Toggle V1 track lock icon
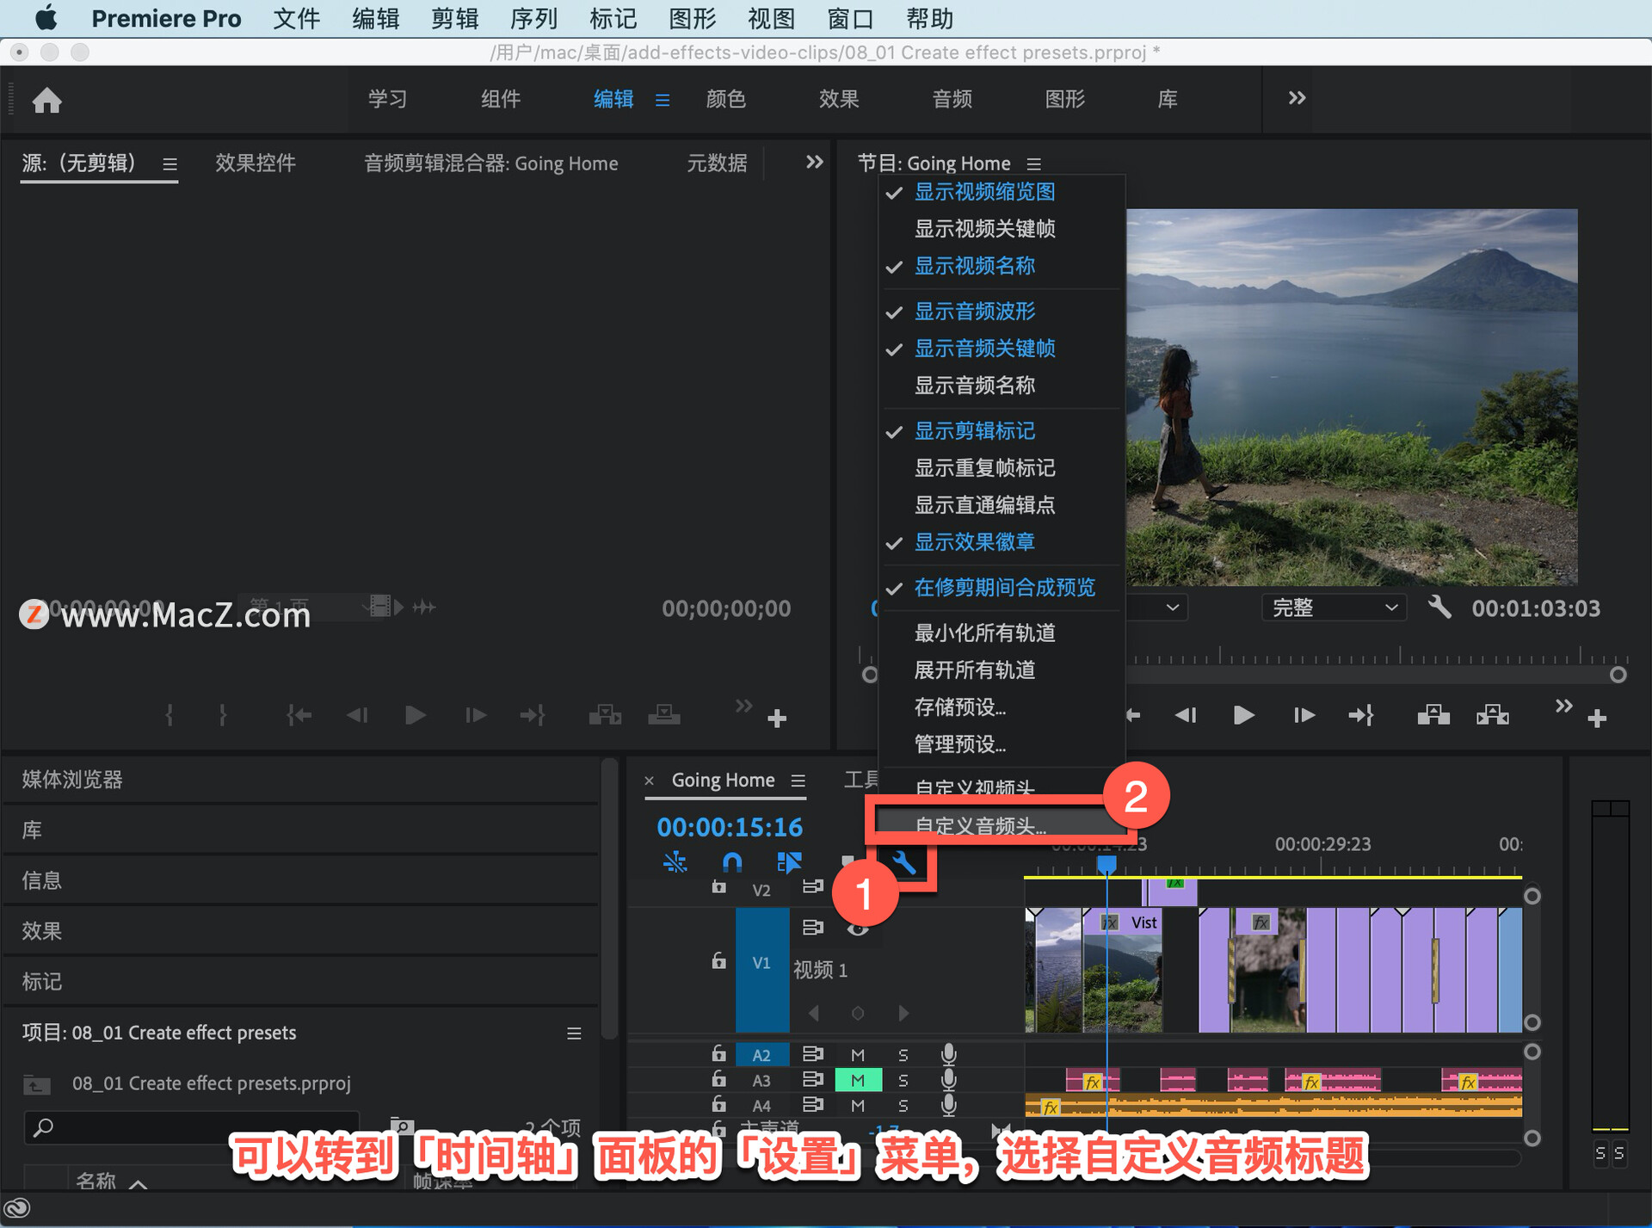Screen dimensions: 1652x1228 tap(718, 961)
